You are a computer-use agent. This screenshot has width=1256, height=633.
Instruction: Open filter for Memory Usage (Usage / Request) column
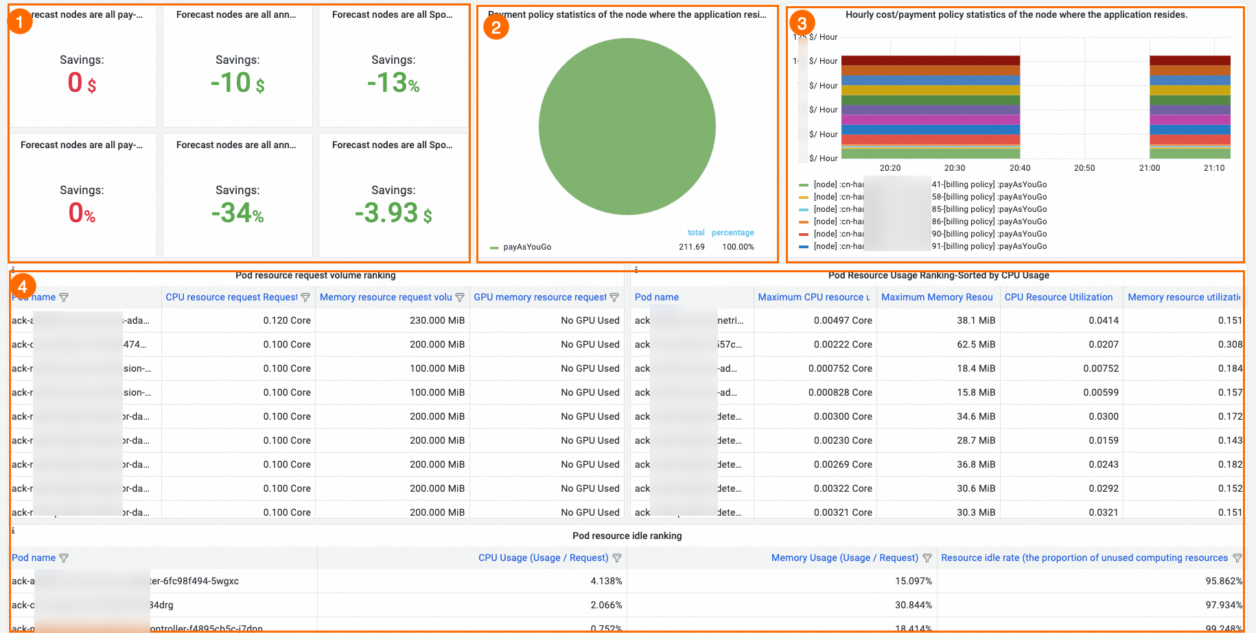pyautogui.click(x=927, y=558)
